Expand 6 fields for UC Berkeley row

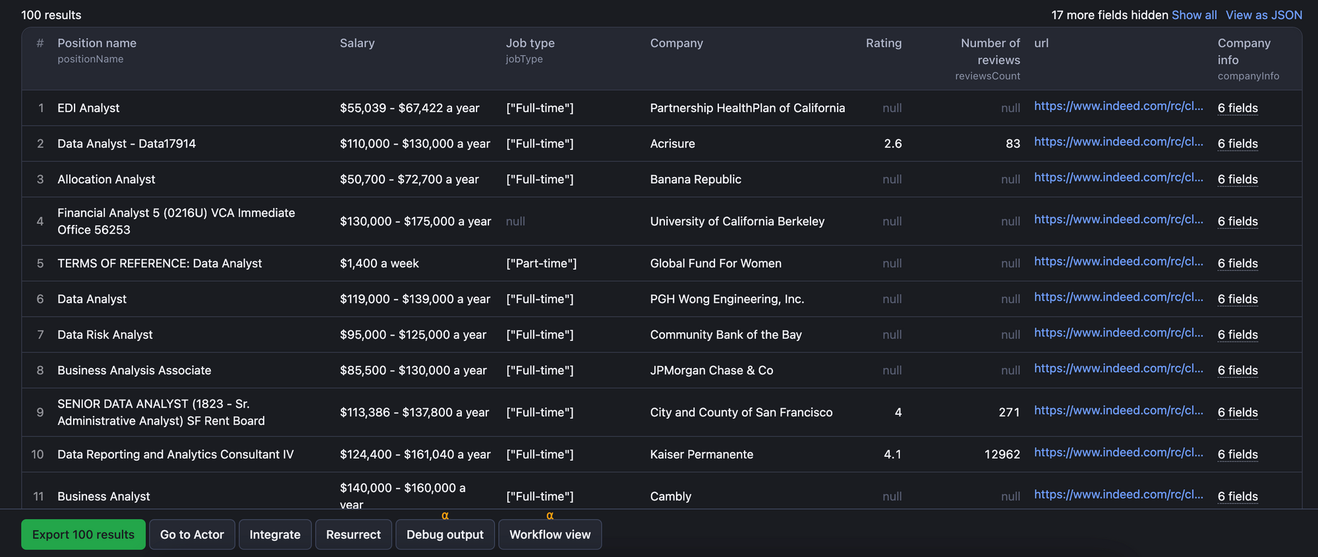pos(1238,221)
